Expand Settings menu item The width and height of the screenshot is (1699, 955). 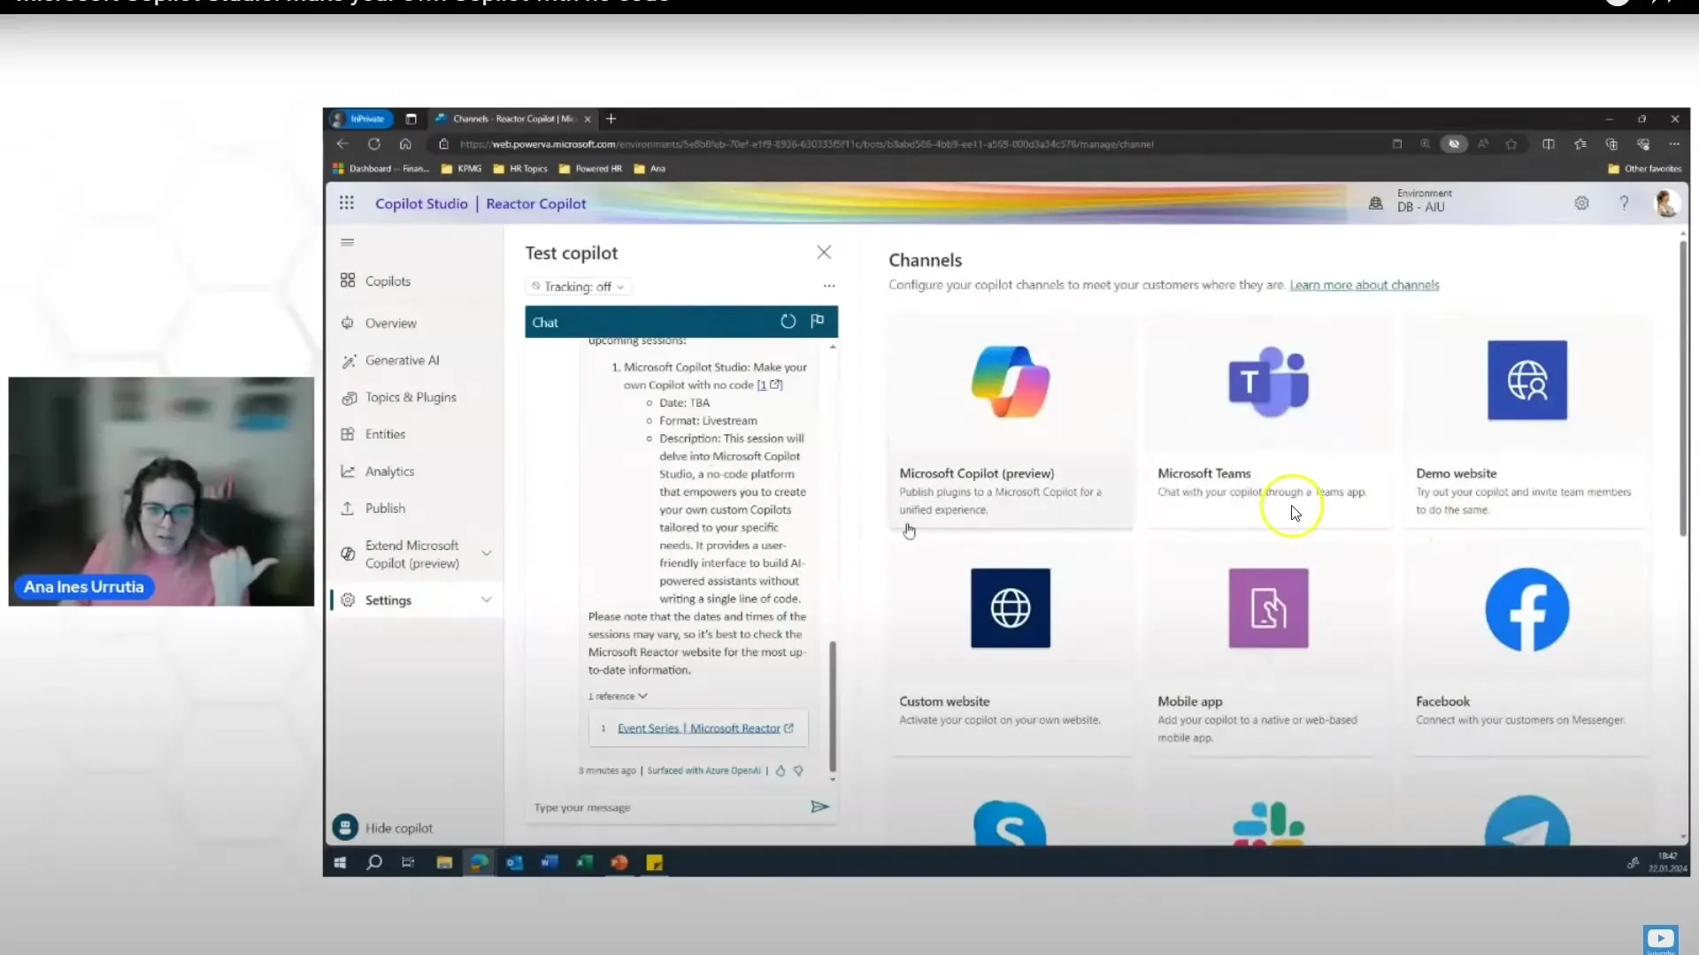click(x=486, y=600)
